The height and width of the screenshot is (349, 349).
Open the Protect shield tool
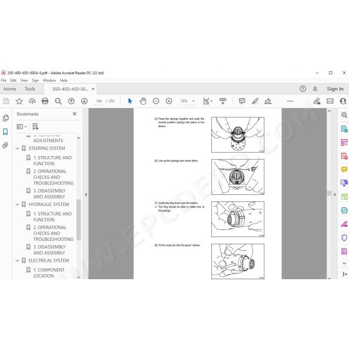(x=344, y=237)
